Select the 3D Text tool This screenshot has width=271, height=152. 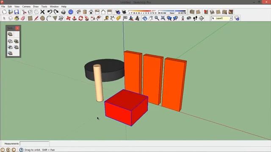click(x=137, y=18)
